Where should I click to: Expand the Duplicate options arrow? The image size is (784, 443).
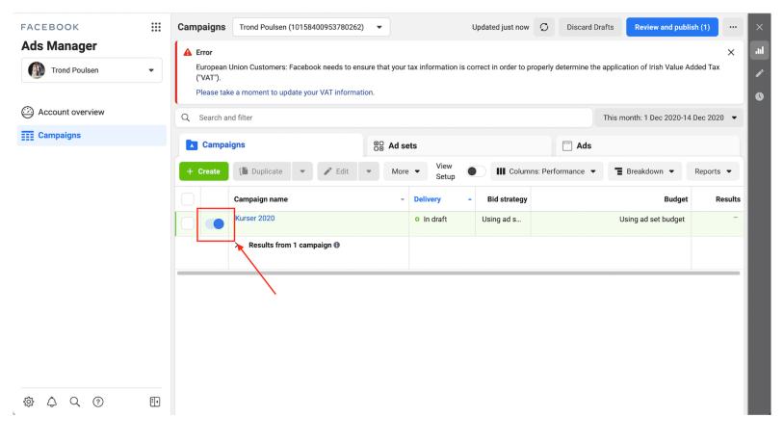coord(302,171)
